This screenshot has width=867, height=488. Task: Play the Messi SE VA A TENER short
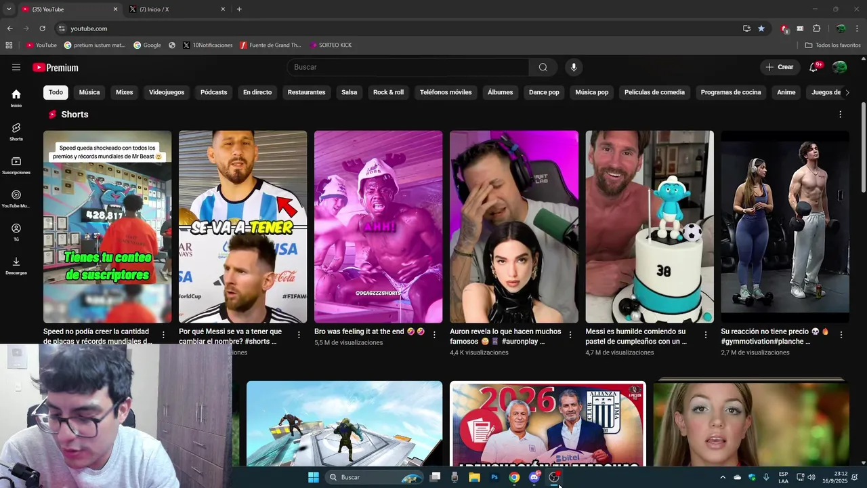click(243, 227)
